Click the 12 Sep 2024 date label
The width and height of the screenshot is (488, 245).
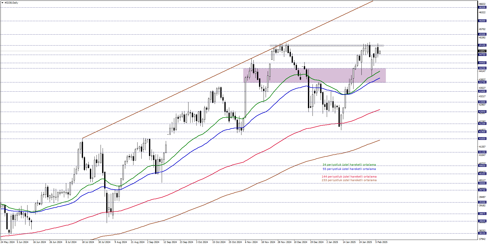[x=170, y=242]
